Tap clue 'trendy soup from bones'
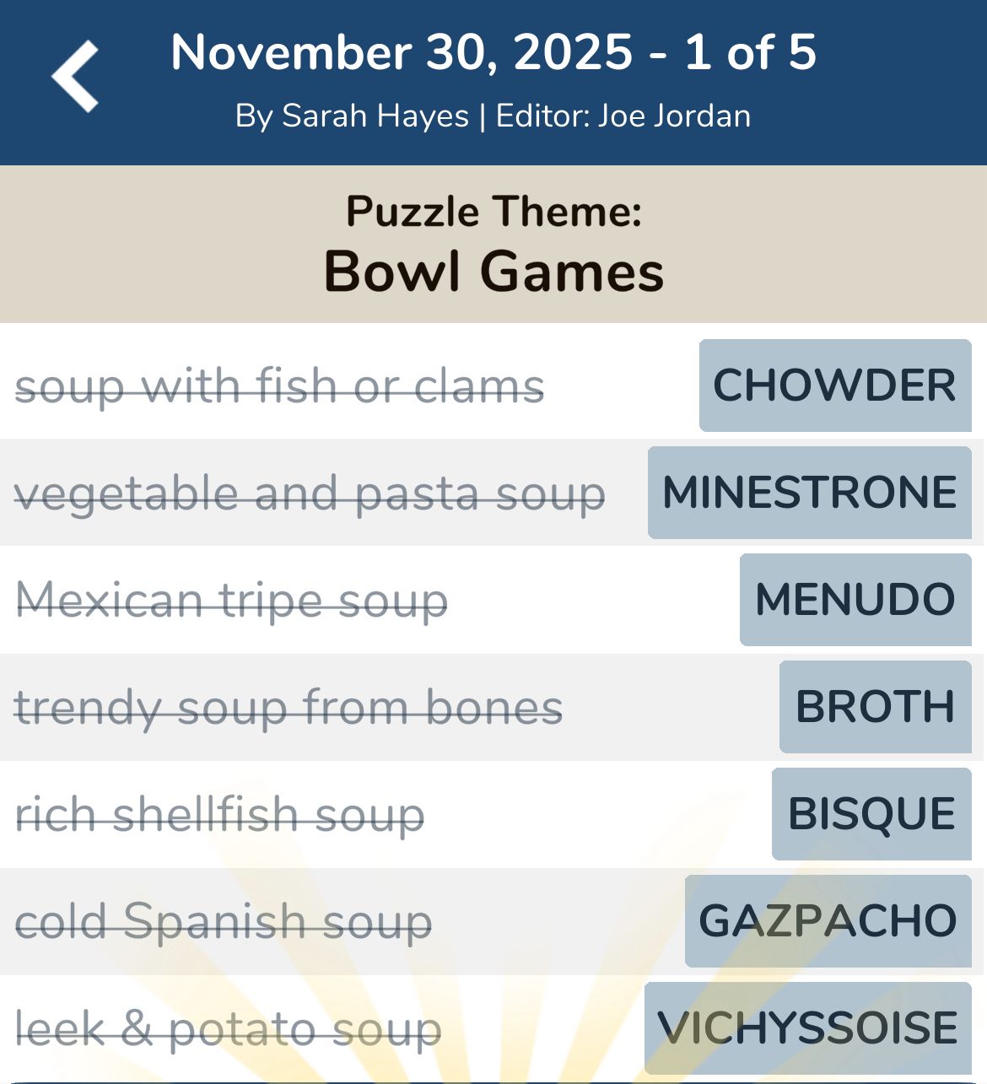Image resolution: width=987 pixels, height=1084 pixels. pyautogui.click(x=289, y=707)
